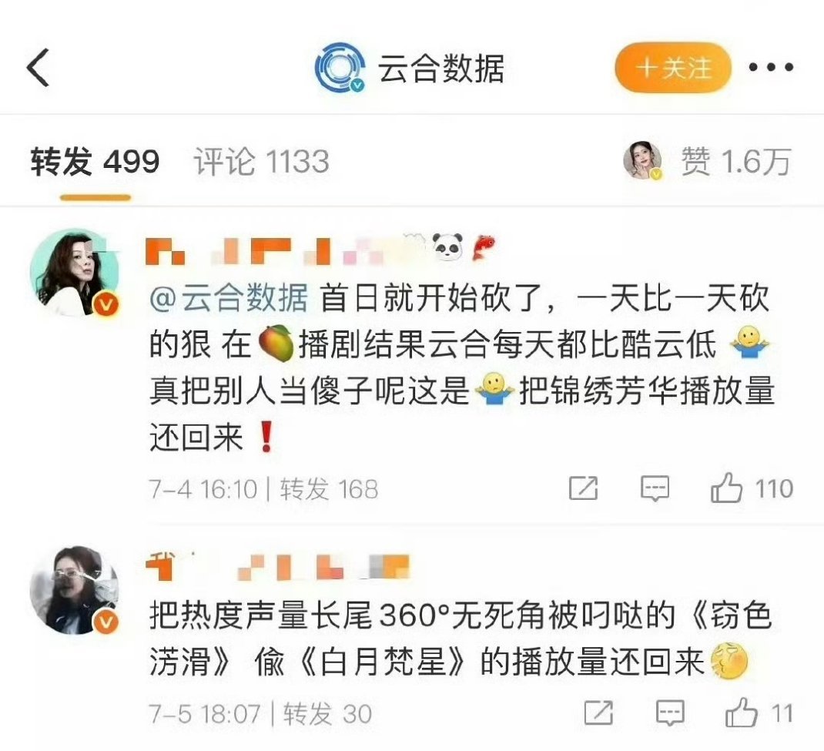824x751 pixels.
Task: Open the 赞 1.6万 likes list
Action: [735, 161]
